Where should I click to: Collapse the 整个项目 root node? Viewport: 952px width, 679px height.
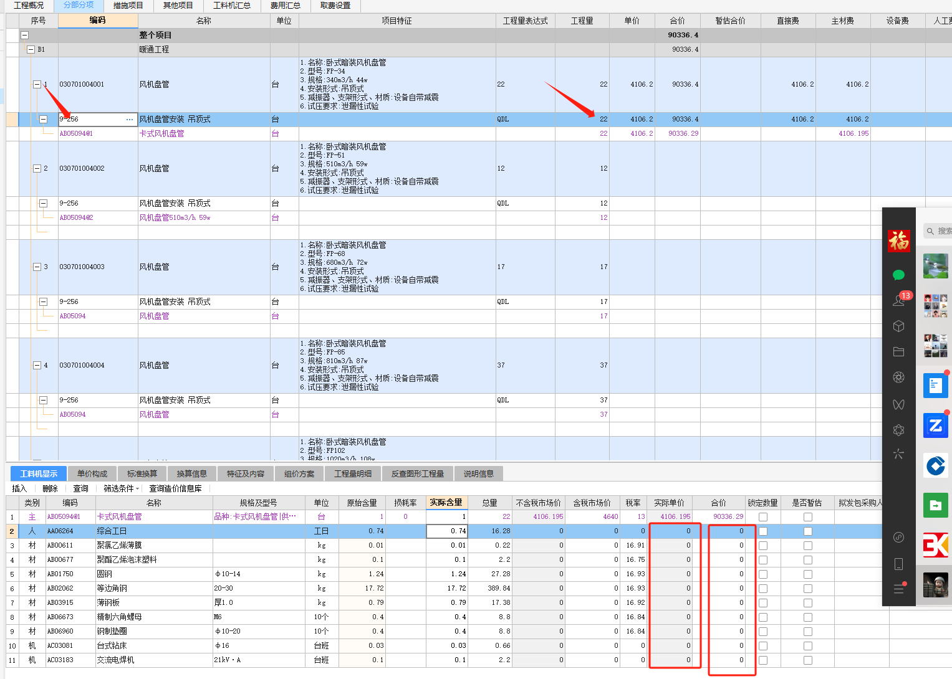pos(24,36)
